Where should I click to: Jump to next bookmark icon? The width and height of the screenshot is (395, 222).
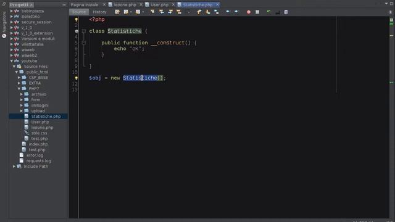point(208,12)
